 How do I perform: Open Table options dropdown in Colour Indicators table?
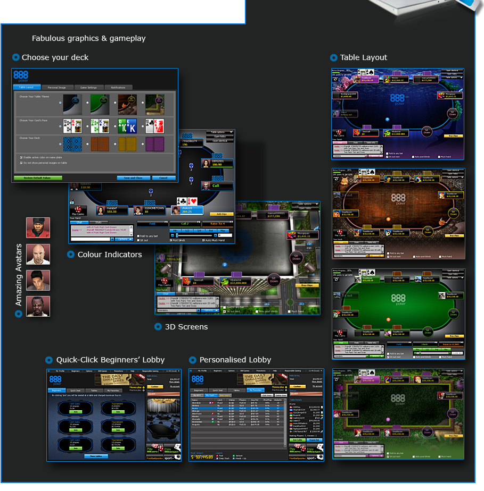220,132
